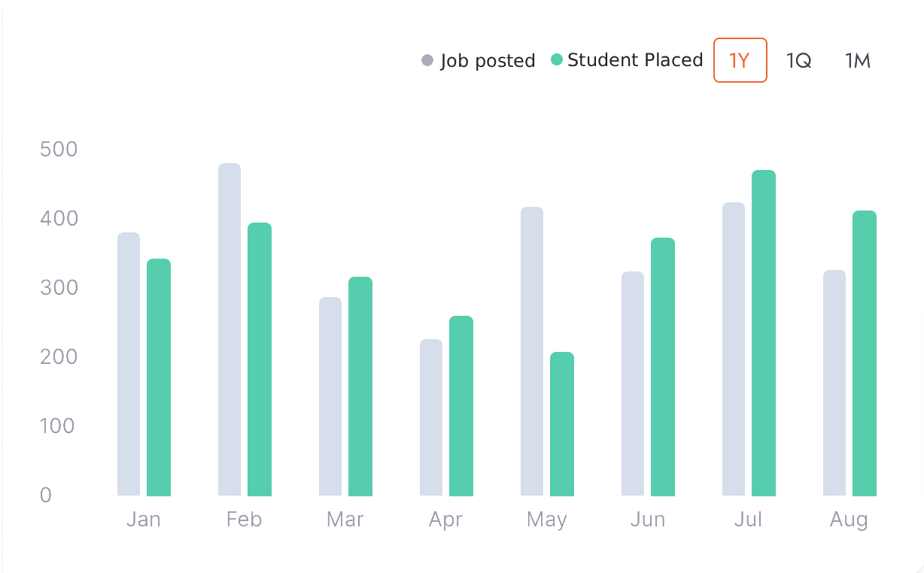Toggle the Student Placed legend dot
This screenshot has width=924, height=573.
(x=557, y=60)
